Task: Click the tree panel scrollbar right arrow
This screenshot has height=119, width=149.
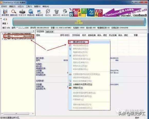Action: pyautogui.click(x=33, y=114)
